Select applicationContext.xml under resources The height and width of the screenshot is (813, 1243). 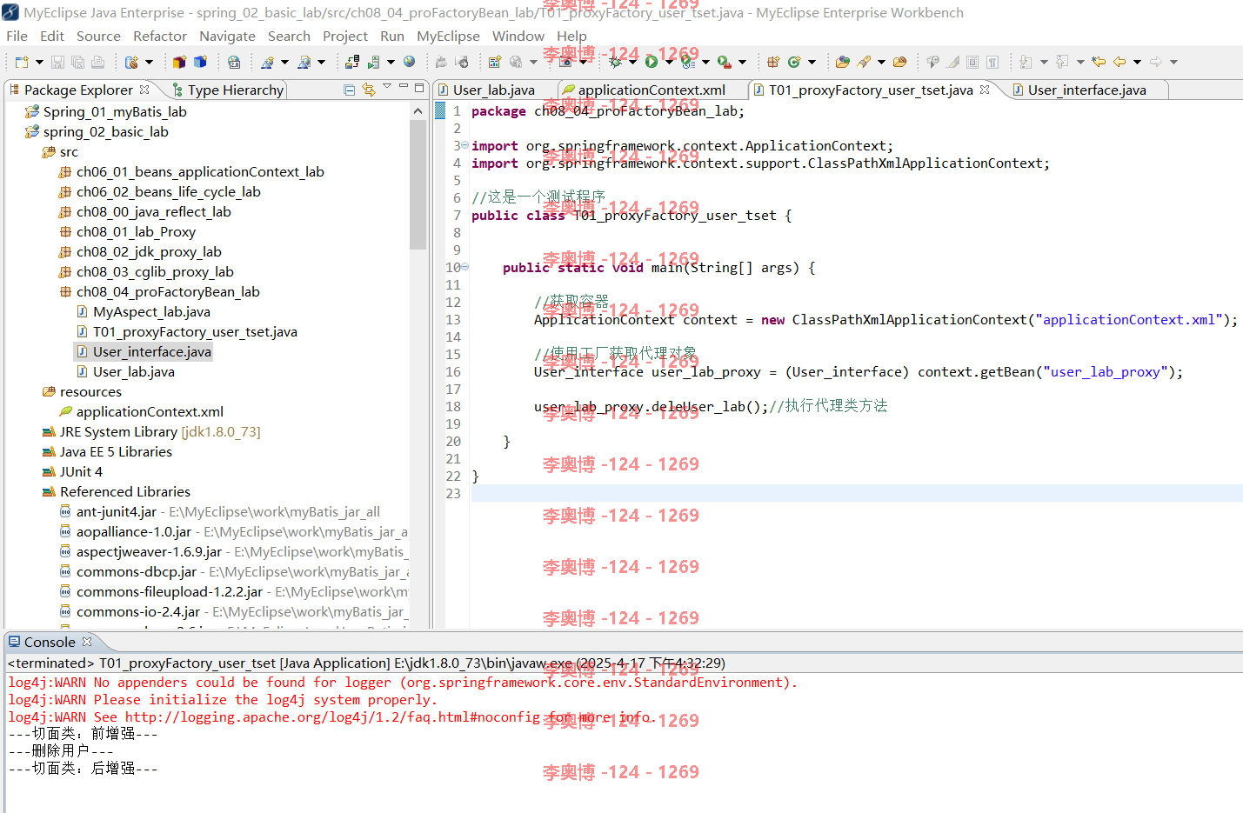150,411
